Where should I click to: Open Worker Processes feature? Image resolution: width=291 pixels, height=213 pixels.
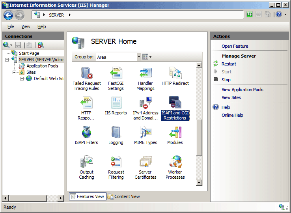pyautogui.click(x=175, y=167)
